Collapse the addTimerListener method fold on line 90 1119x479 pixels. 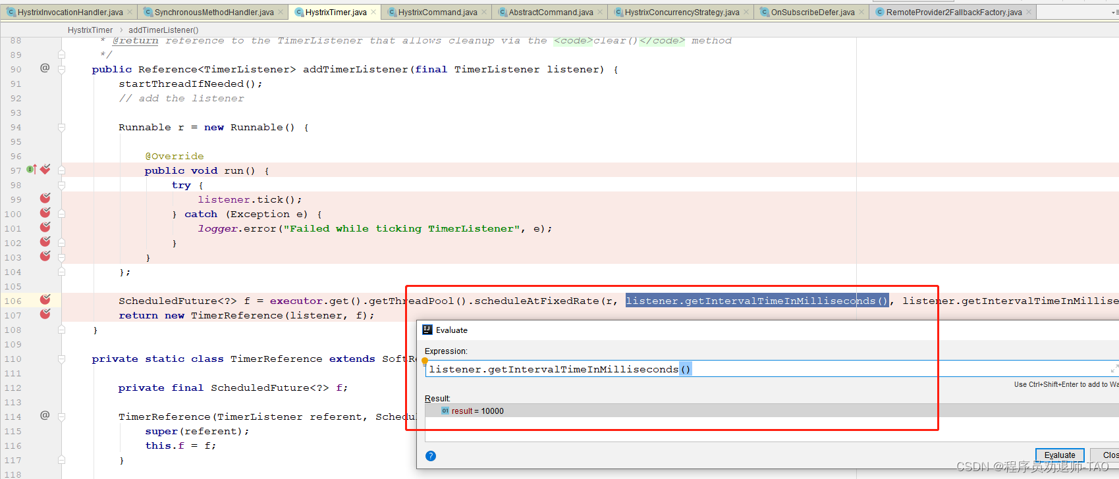[61, 69]
